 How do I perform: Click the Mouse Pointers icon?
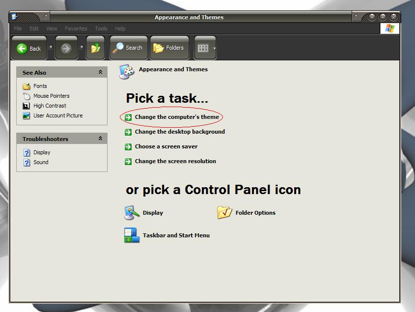[x=26, y=96]
